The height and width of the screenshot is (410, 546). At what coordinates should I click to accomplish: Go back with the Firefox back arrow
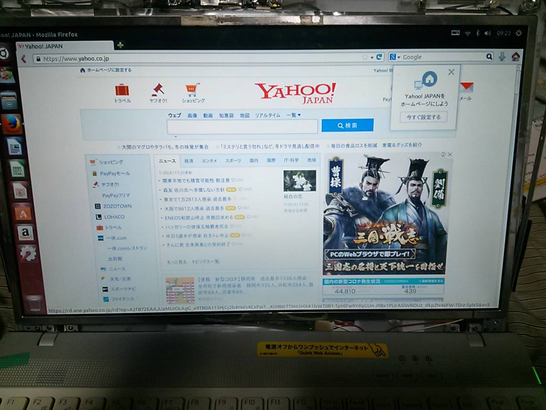[x=23, y=59]
